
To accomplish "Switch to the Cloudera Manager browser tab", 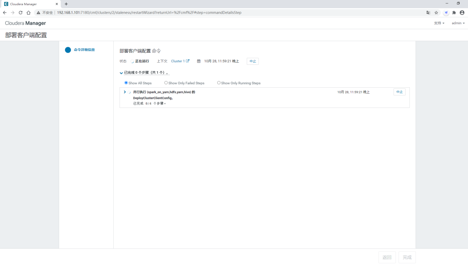I will point(31,4).
